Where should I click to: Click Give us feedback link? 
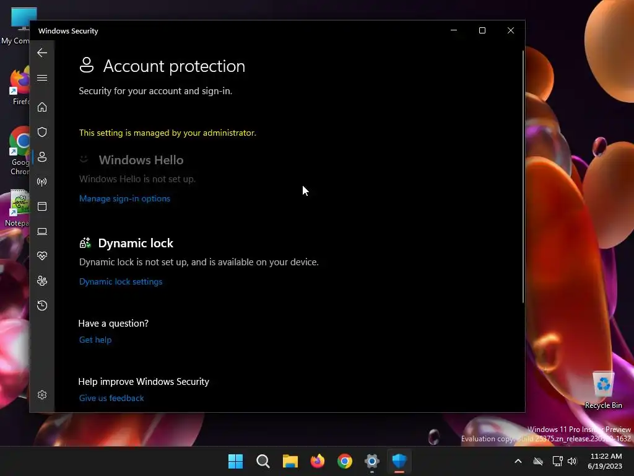[111, 399]
